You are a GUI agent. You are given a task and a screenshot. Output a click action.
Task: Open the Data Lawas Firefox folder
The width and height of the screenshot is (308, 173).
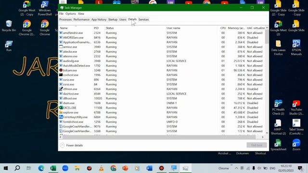[278, 48]
